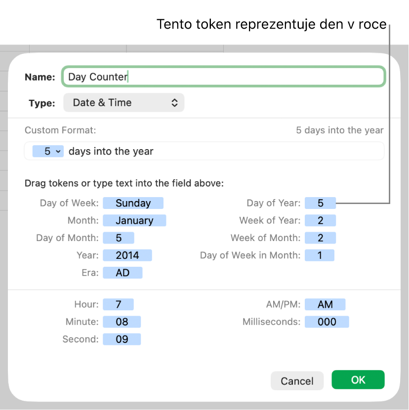The image size is (409, 410).
Task: Click inside the custom format text field
Action: click(267, 152)
